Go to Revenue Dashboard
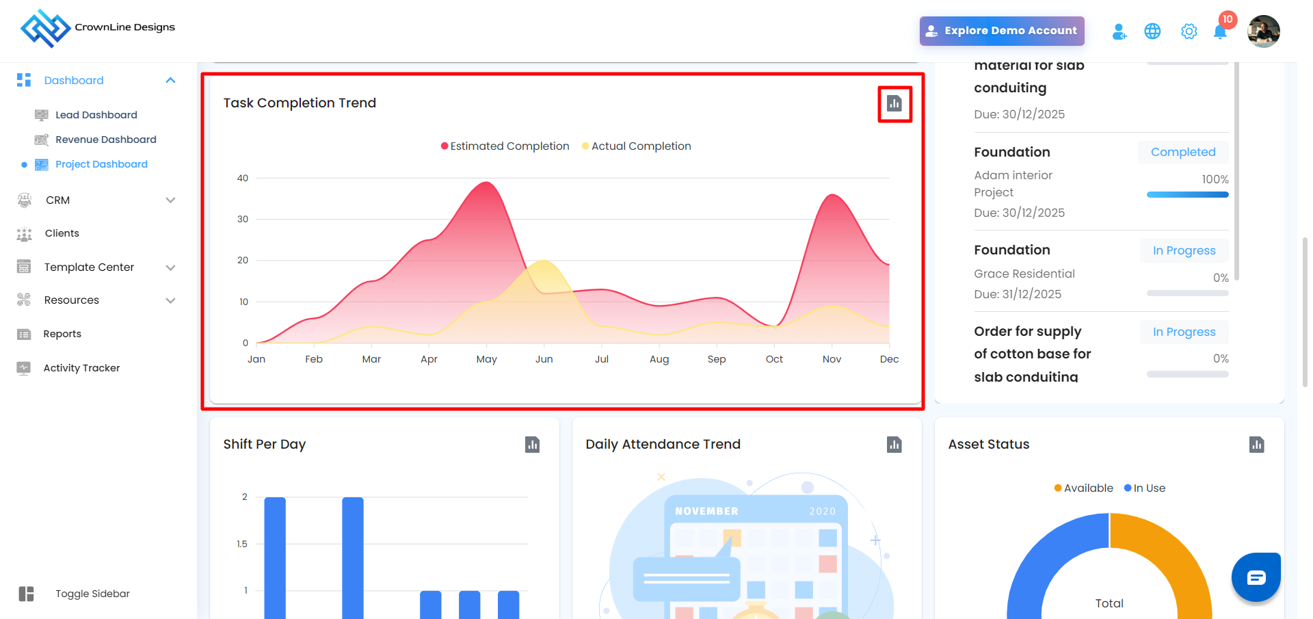The height and width of the screenshot is (619, 1313). [x=105, y=140]
